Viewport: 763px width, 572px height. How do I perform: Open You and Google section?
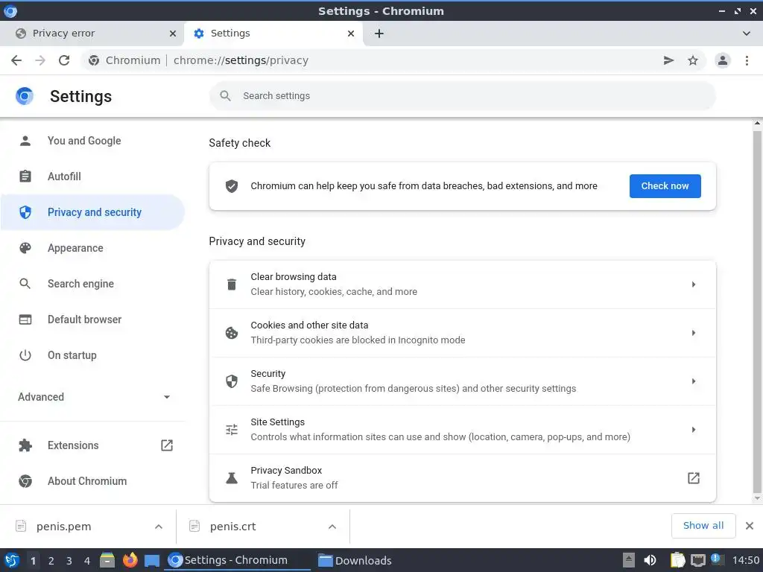tap(92, 141)
